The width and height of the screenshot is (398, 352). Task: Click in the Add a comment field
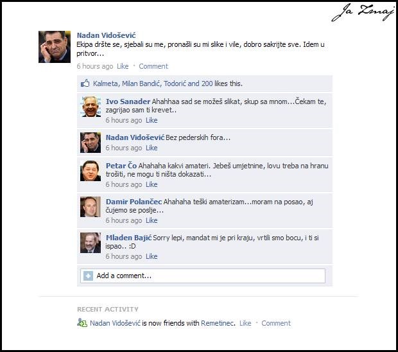(x=203, y=276)
